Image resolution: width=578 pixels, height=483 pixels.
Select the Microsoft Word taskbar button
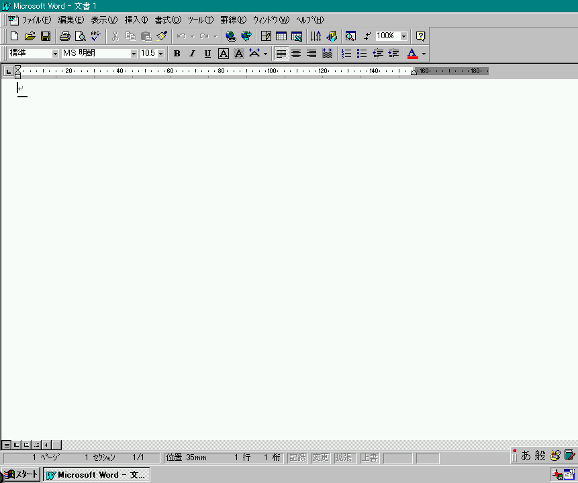coord(97,474)
